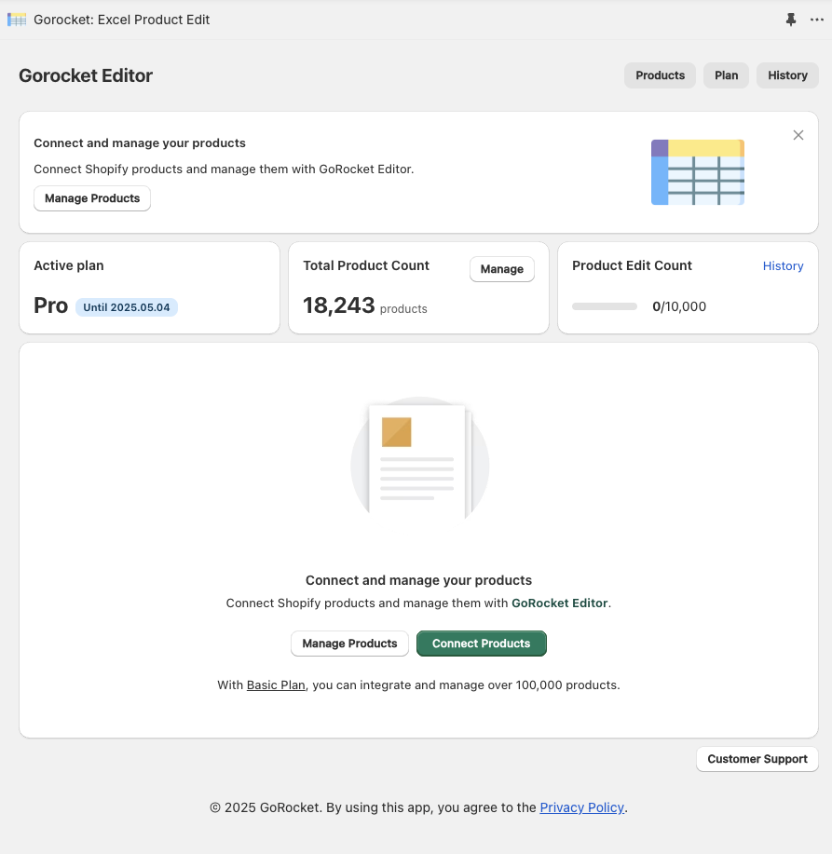The width and height of the screenshot is (832, 854).
Task: Click the Product Edit Count progress bar
Action: tap(605, 306)
